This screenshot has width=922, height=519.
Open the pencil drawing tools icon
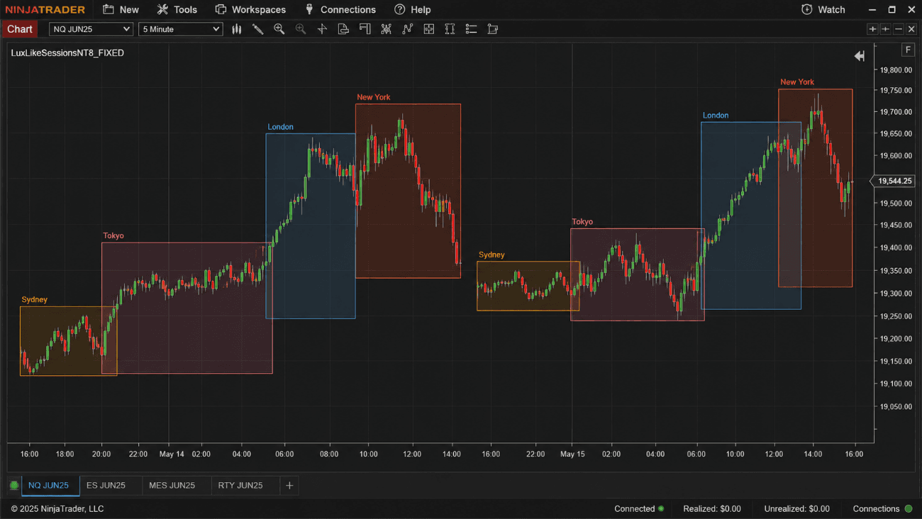click(258, 29)
